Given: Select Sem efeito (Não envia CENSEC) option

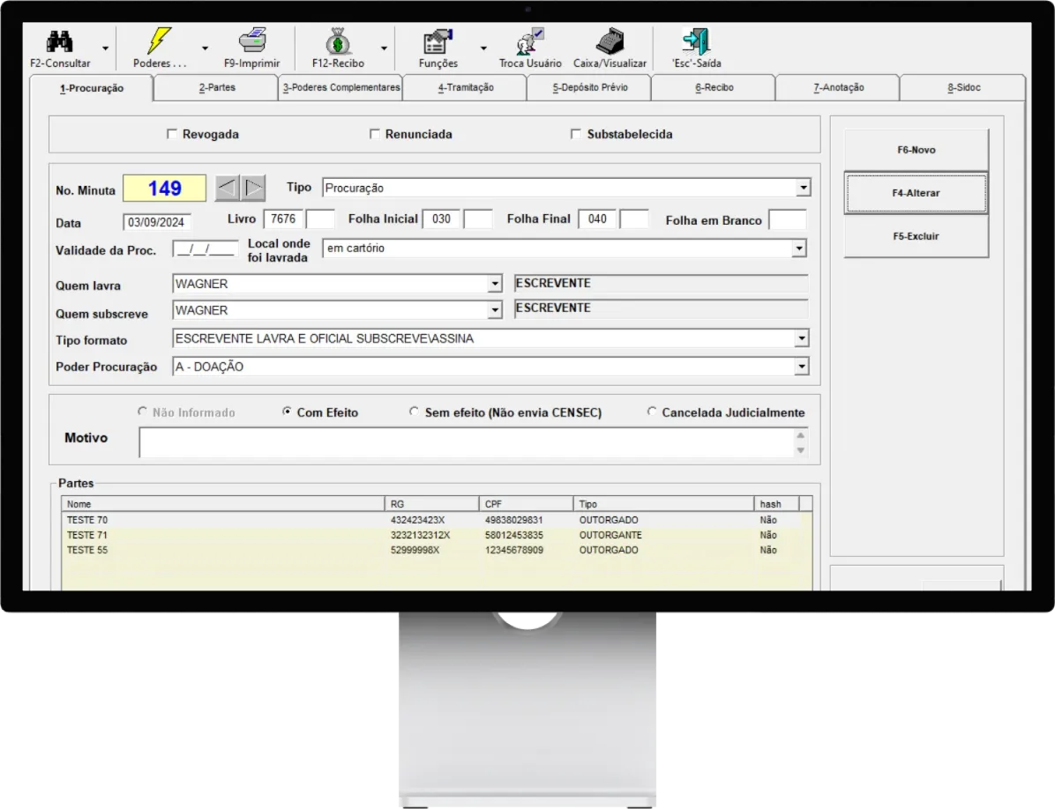Looking at the screenshot, I should 415,412.
